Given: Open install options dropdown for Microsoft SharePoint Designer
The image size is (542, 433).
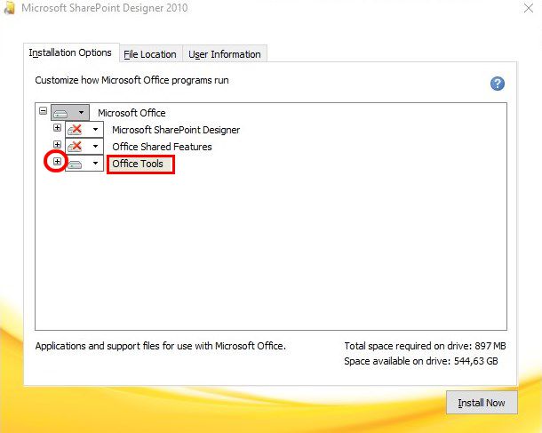Looking at the screenshot, I should coord(84,130).
